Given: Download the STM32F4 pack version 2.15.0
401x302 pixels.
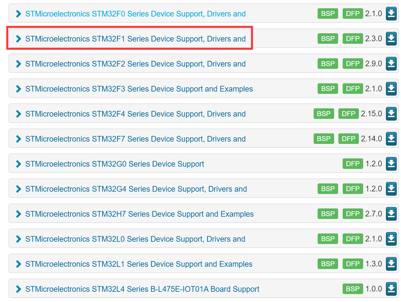Looking at the screenshot, I should (x=391, y=114).
